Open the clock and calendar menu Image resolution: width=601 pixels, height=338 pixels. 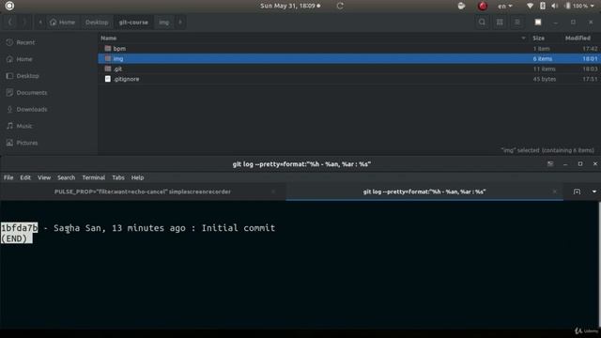pos(290,6)
